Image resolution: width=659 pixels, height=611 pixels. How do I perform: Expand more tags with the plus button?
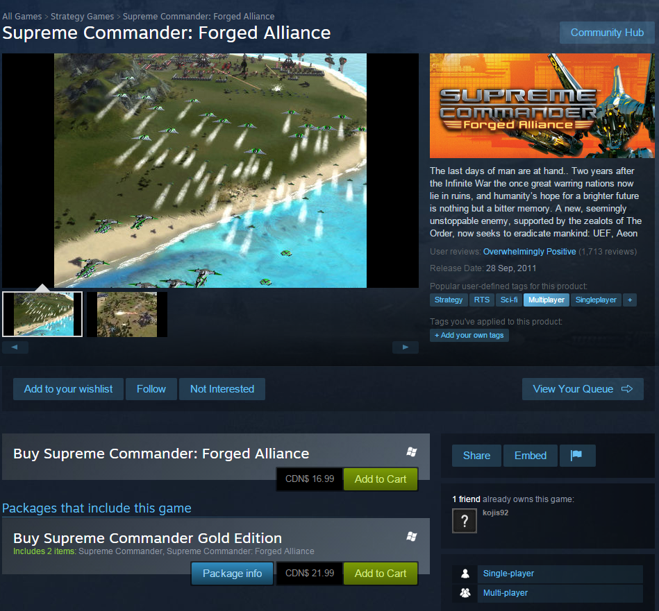pyautogui.click(x=630, y=300)
